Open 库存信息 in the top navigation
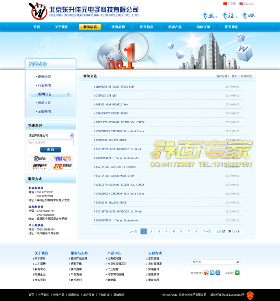Viewport: 280px width, 301px height. [146, 27]
